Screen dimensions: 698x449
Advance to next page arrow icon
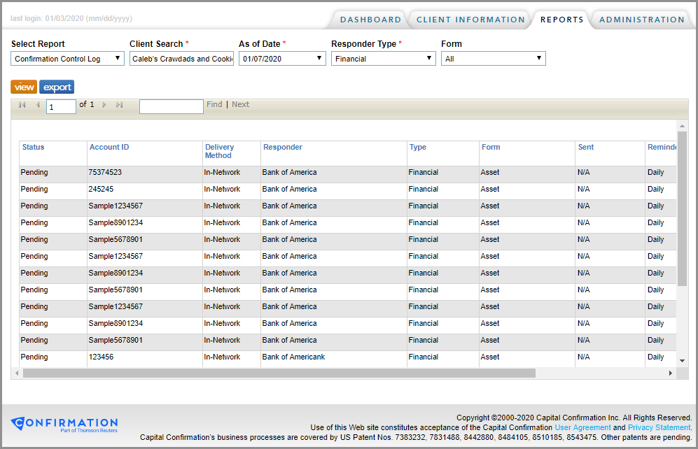104,104
